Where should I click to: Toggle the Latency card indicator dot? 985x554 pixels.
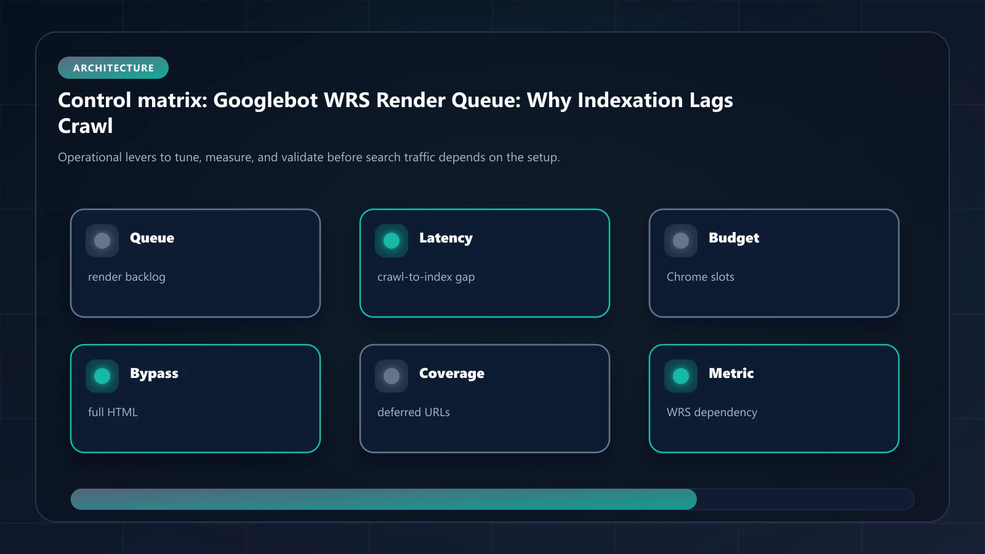tap(392, 241)
